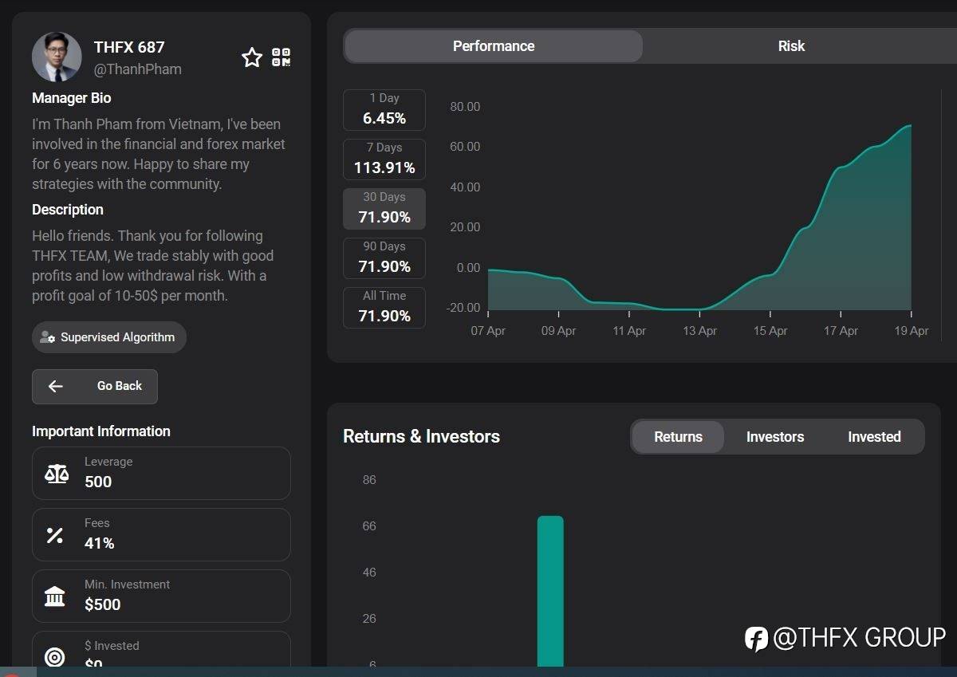Show the Invested chart view
957x677 pixels.
tap(874, 437)
